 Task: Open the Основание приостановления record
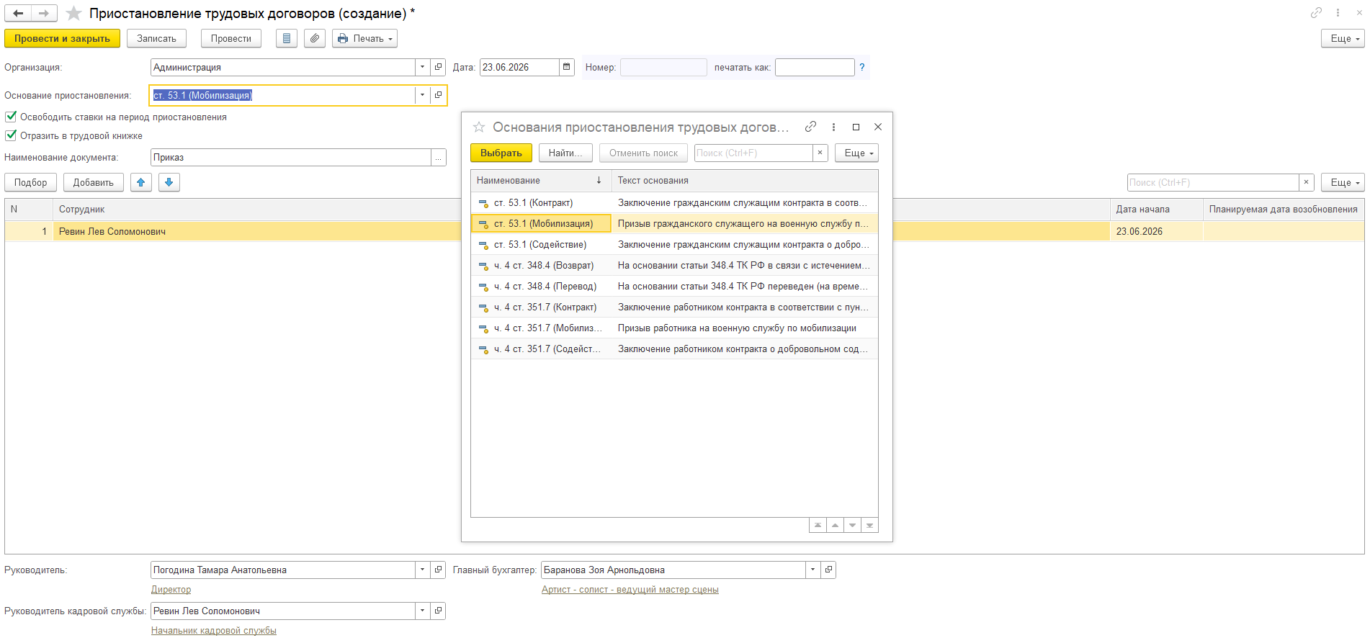[438, 95]
